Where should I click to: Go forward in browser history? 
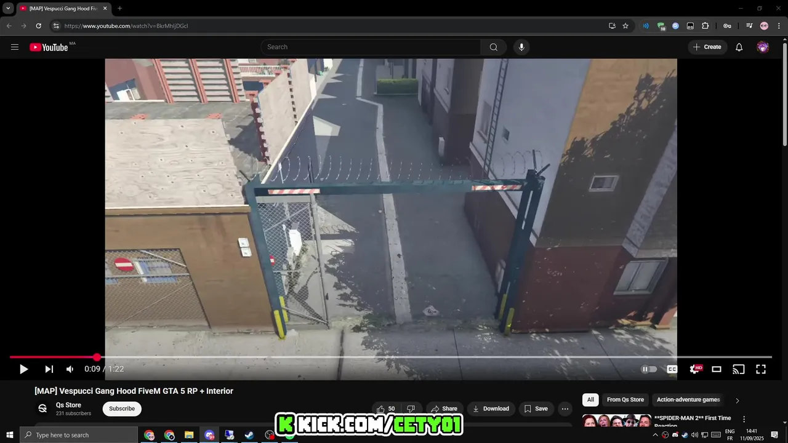[23, 26]
